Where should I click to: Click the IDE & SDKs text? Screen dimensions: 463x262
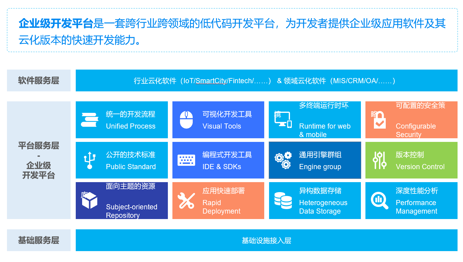click(222, 167)
